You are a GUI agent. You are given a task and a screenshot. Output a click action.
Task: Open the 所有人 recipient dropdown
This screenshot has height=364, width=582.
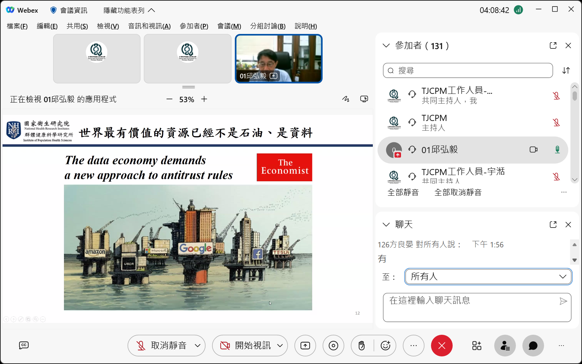tap(488, 277)
